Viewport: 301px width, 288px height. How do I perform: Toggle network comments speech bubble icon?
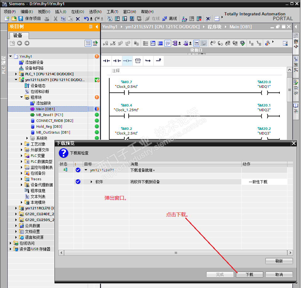[x=168, y=43]
